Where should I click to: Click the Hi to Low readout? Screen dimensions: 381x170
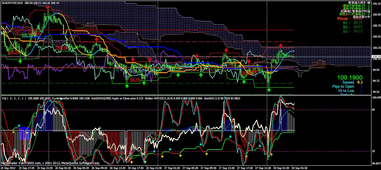coord(346,91)
